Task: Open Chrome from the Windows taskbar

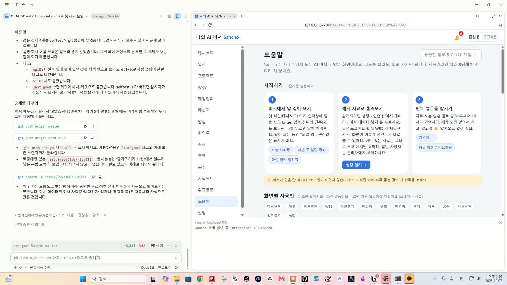Action: coord(200,279)
